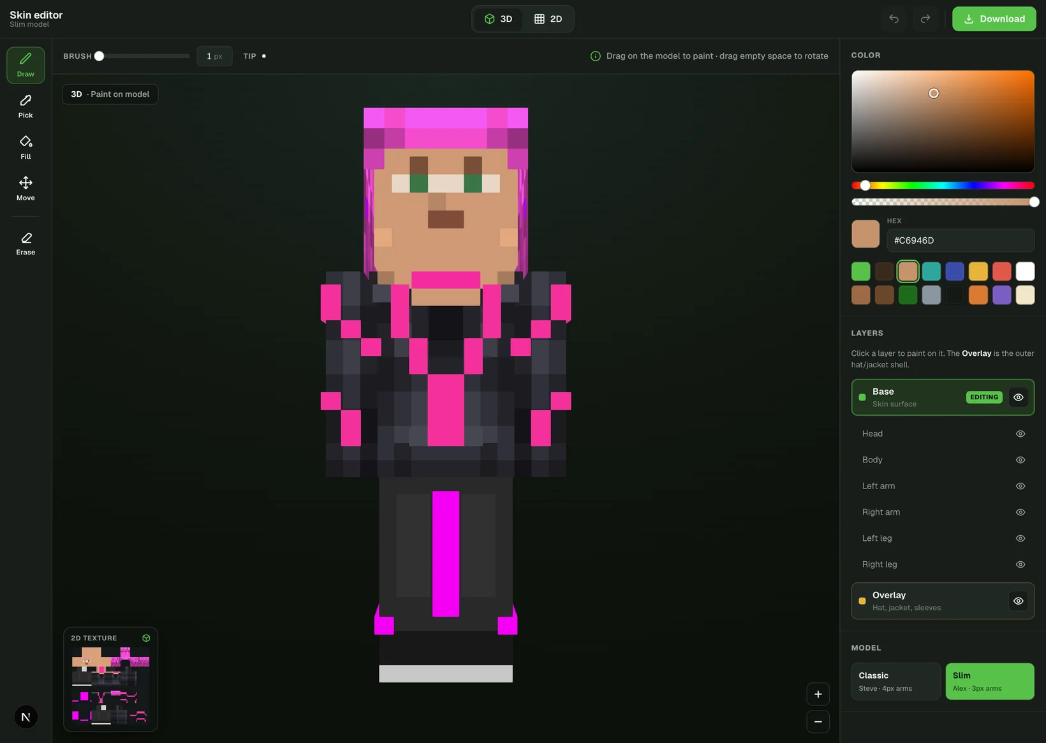Click the info icon beside drag hint
Viewport: 1046px width, 743px height.
coord(595,56)
